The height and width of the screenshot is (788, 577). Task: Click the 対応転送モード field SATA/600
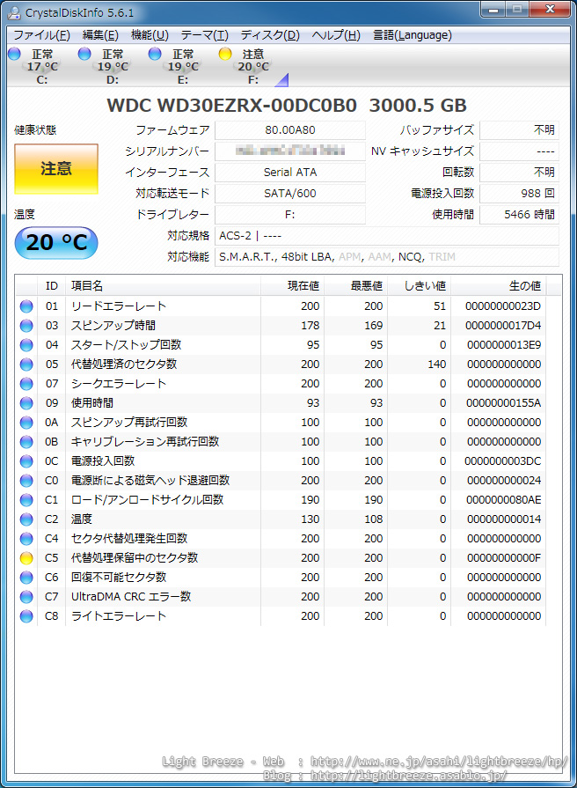coord(290,194)
